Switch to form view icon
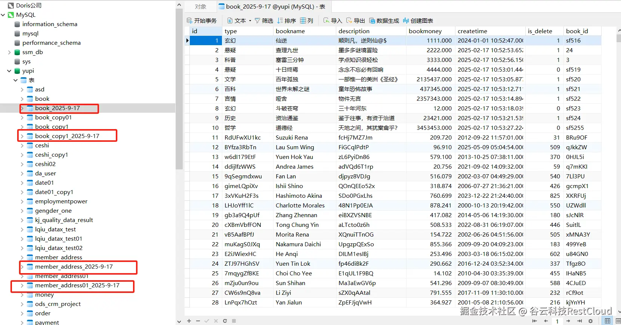Viewport: 621px width, 325px height. (x=618, y=321)
